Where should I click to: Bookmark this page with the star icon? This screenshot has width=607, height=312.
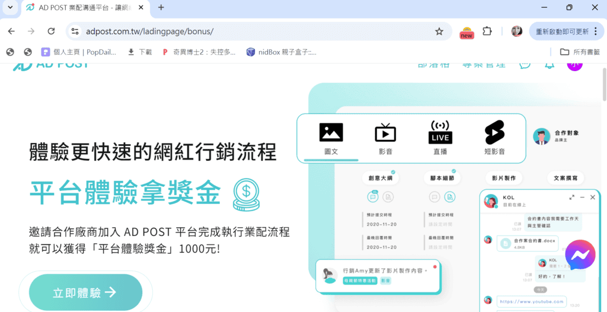439,31
